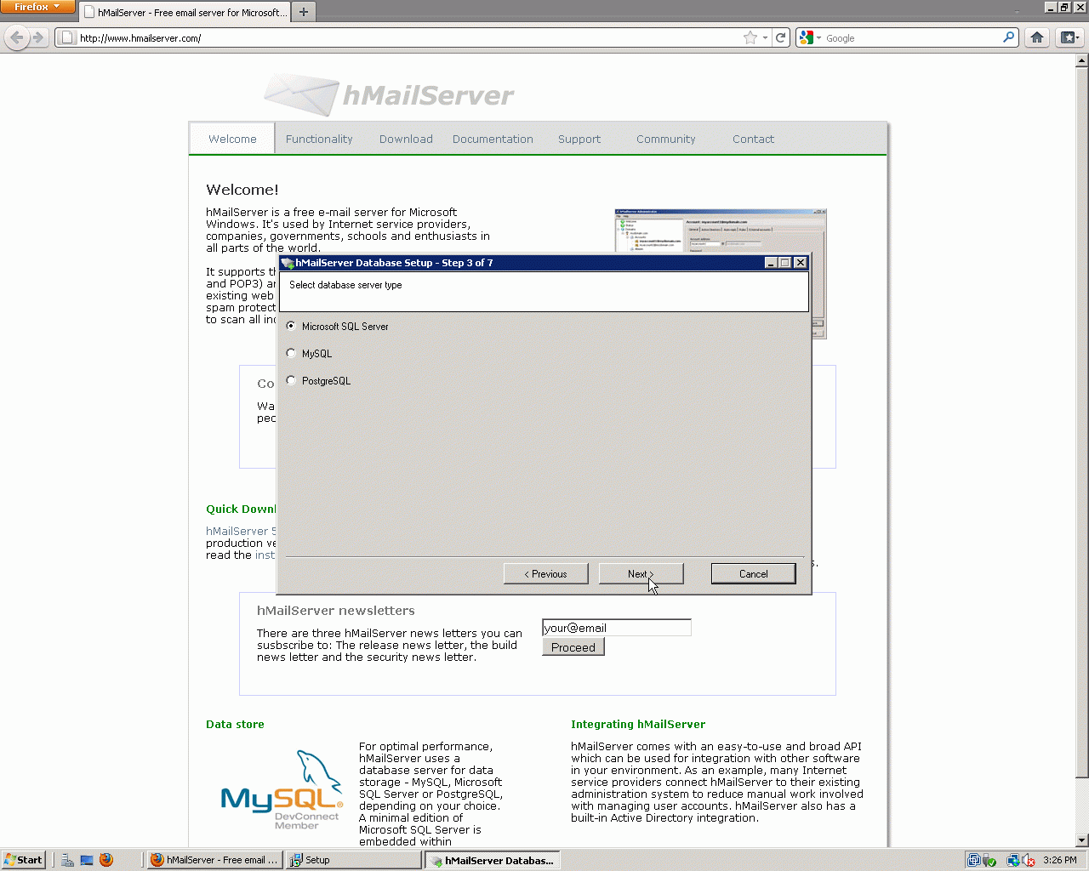Click the muted volume tray icon

pyautogui.click(x=1029, y=860)
